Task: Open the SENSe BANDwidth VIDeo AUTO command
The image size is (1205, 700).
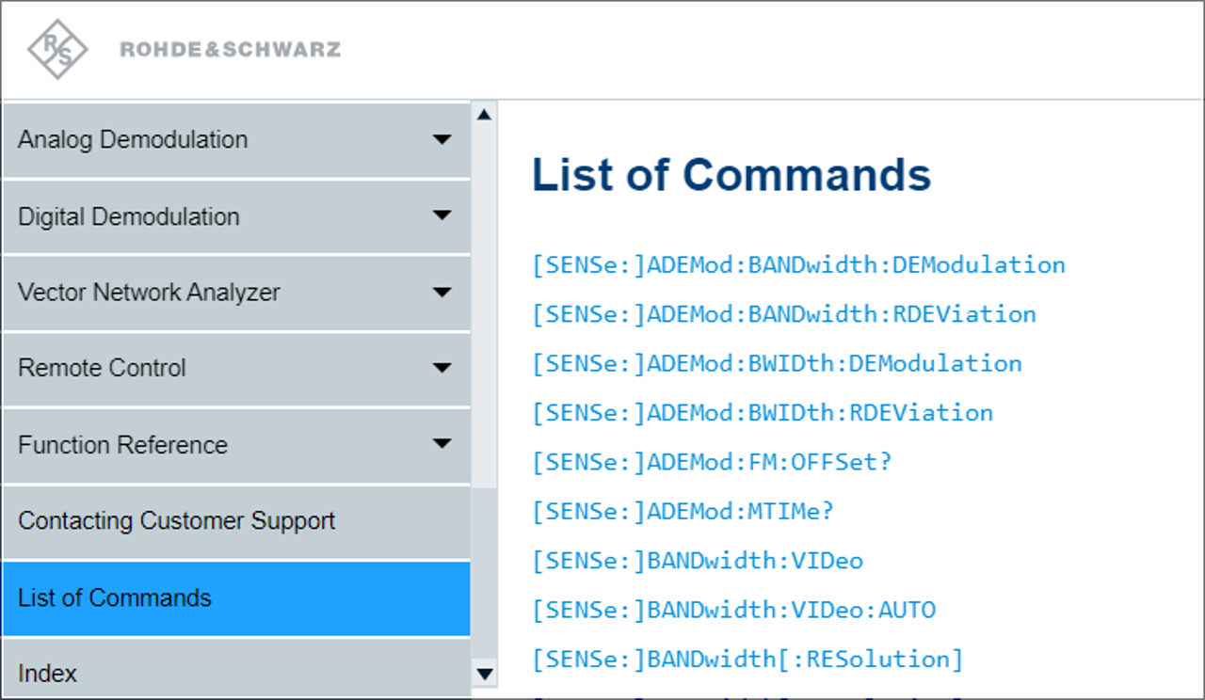Action: pyautogui.click(x=734, y=610)
